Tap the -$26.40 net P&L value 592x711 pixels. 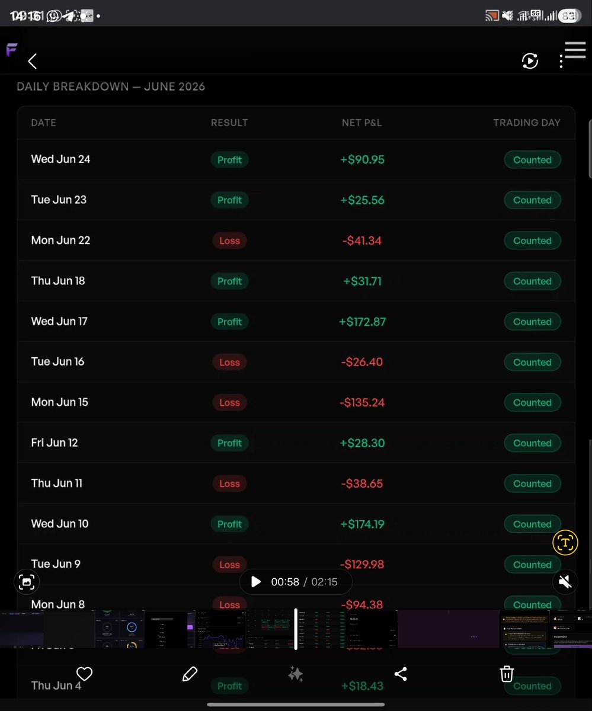[362, 362]
